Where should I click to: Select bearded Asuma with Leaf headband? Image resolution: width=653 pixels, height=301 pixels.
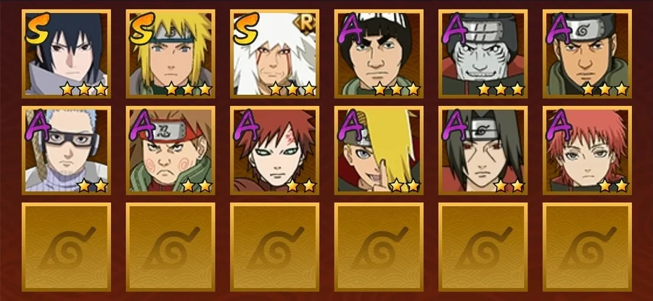pyautogui.click(x=587, y=54)
